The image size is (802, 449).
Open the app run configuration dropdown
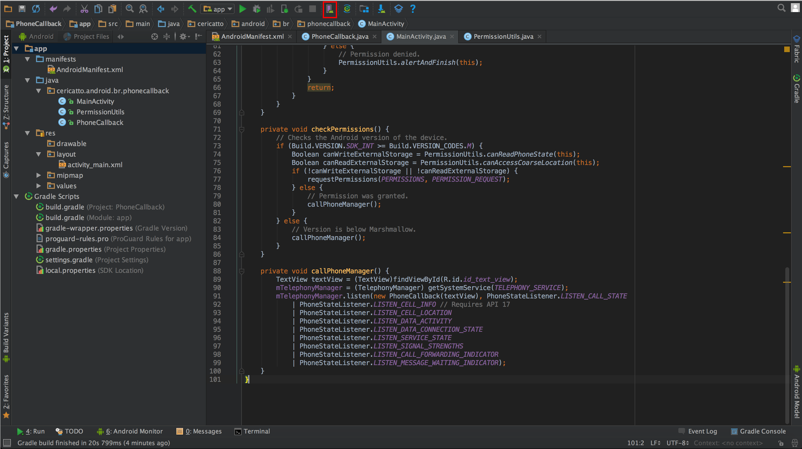218,9
